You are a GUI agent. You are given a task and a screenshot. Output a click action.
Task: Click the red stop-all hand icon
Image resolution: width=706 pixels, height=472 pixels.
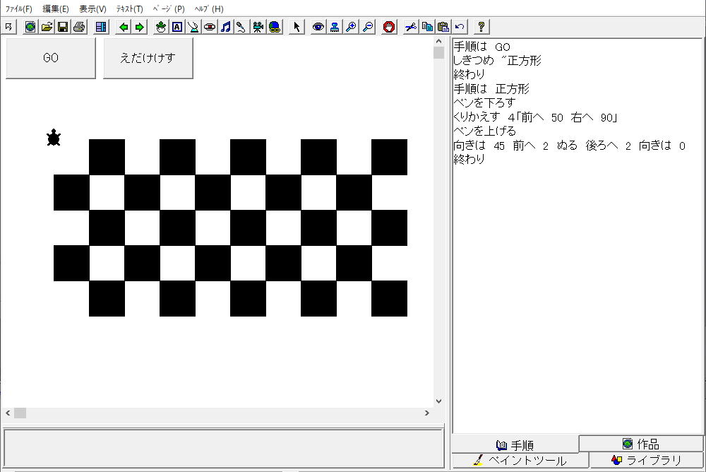(389, 27)
